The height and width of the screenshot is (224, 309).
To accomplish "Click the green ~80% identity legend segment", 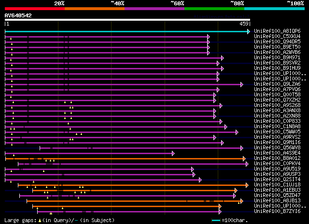I will pos(214,9).
